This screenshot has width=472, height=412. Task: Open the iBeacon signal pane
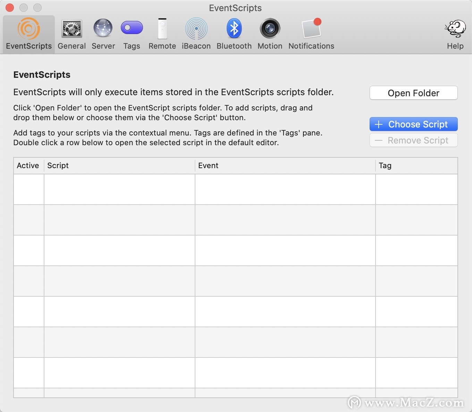[196, 34]
